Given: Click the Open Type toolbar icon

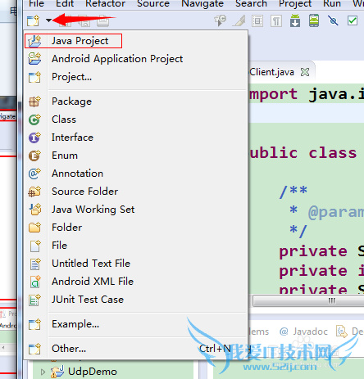Looking at the screenshot, I should coord(221,20).
